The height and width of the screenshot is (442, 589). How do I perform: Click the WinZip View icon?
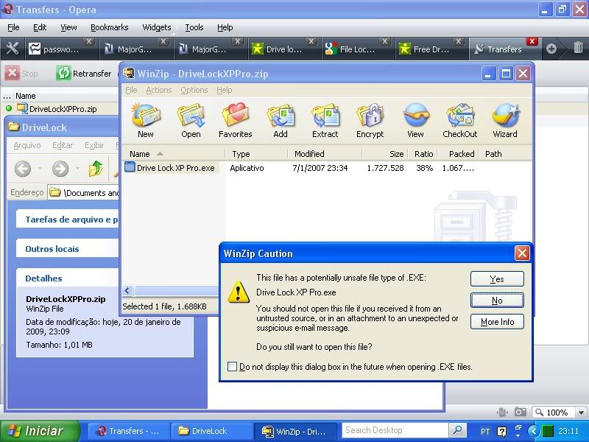click(x=415, y=121)
